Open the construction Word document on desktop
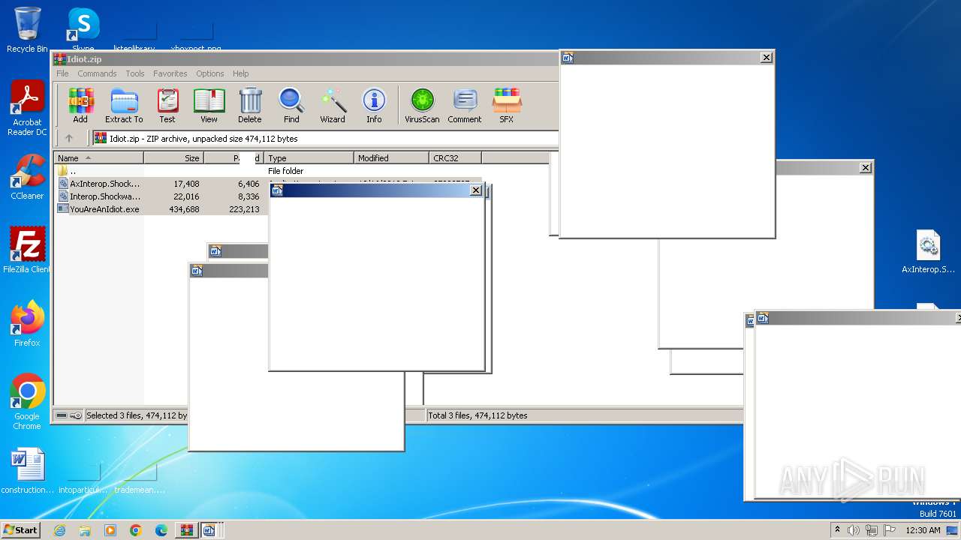961x540 pixels. [x=28, y=471]
